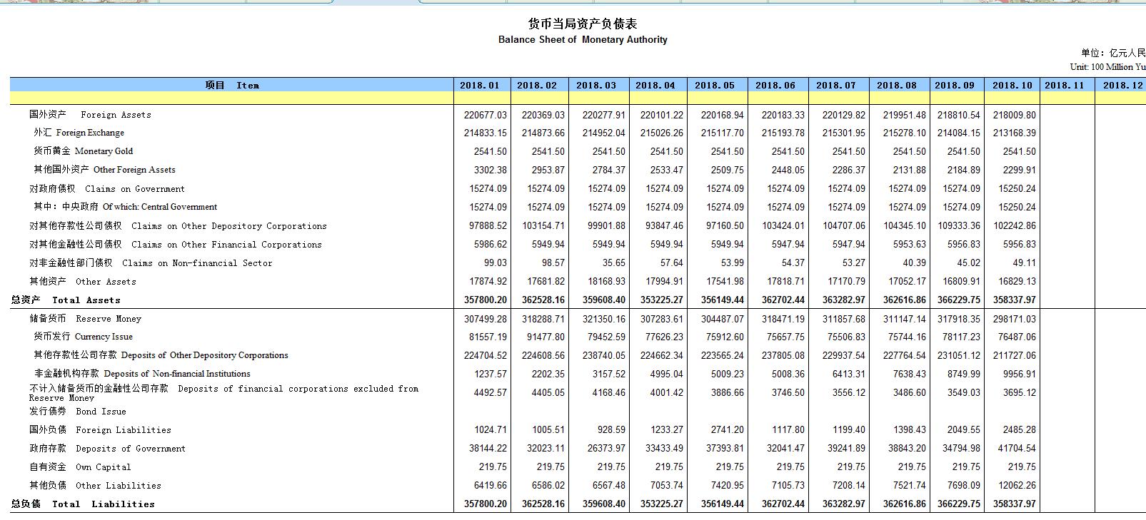This screenshot has height=520, width=1146.
Task: Click Total Assets value for 2018.01
Action: pyautogui.click(x=485, y=300)
